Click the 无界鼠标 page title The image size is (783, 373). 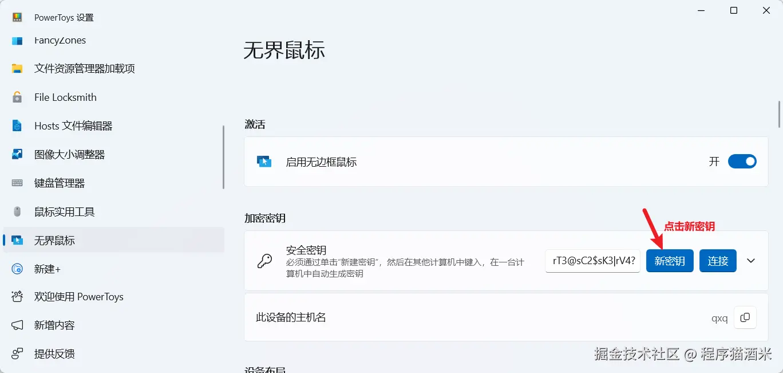284,50
